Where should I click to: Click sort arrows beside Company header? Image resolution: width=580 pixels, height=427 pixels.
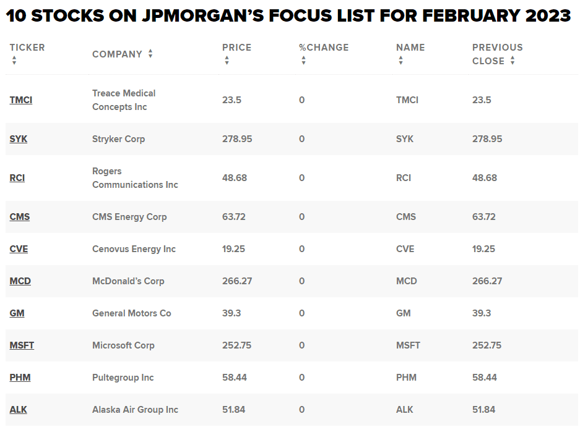pyautogui.click(x=150, y=54)
